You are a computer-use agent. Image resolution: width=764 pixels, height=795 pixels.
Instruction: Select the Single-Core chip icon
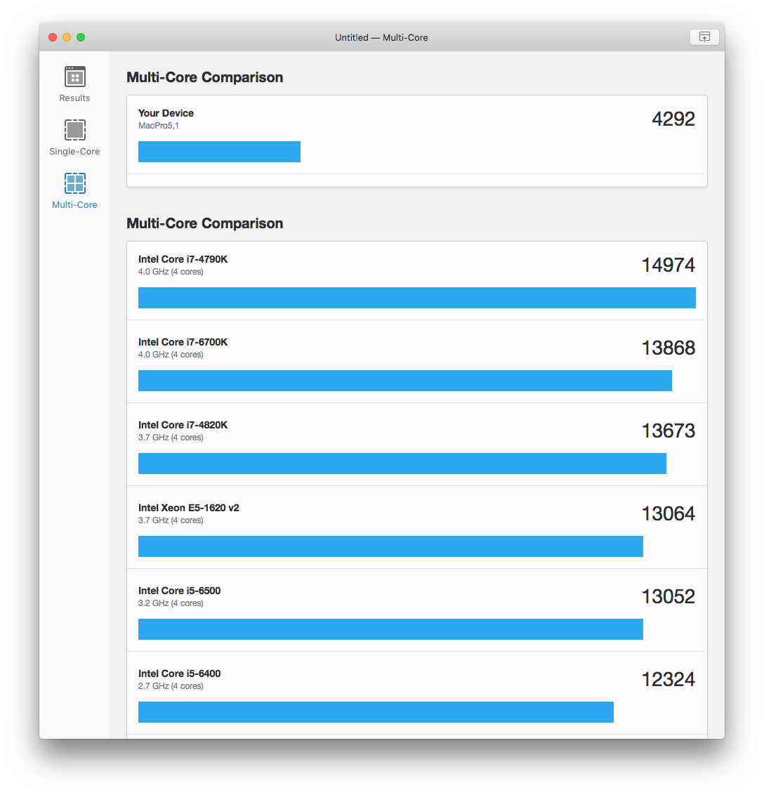(75, 130)
